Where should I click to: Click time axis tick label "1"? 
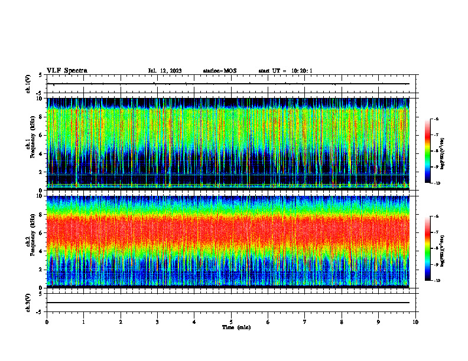tap(84, 322)
